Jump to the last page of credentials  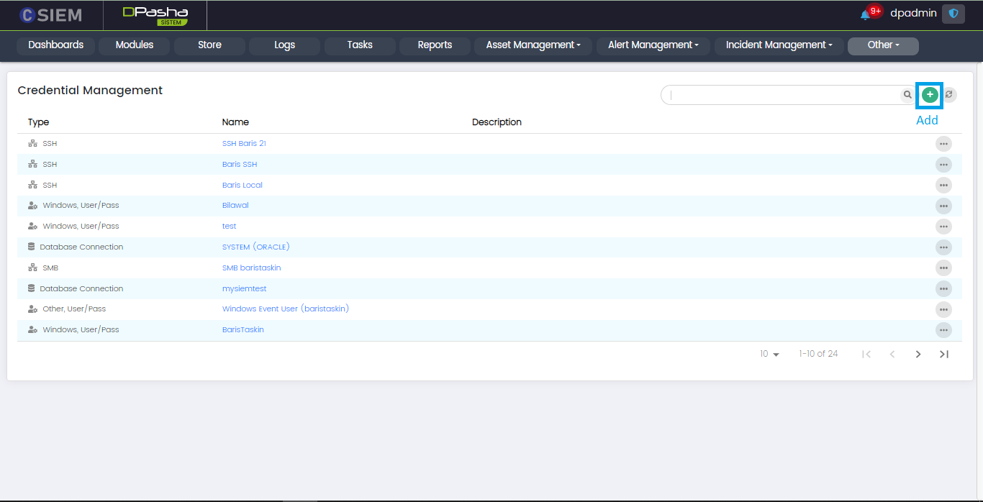pyautogui.click(x=944, y=354)
